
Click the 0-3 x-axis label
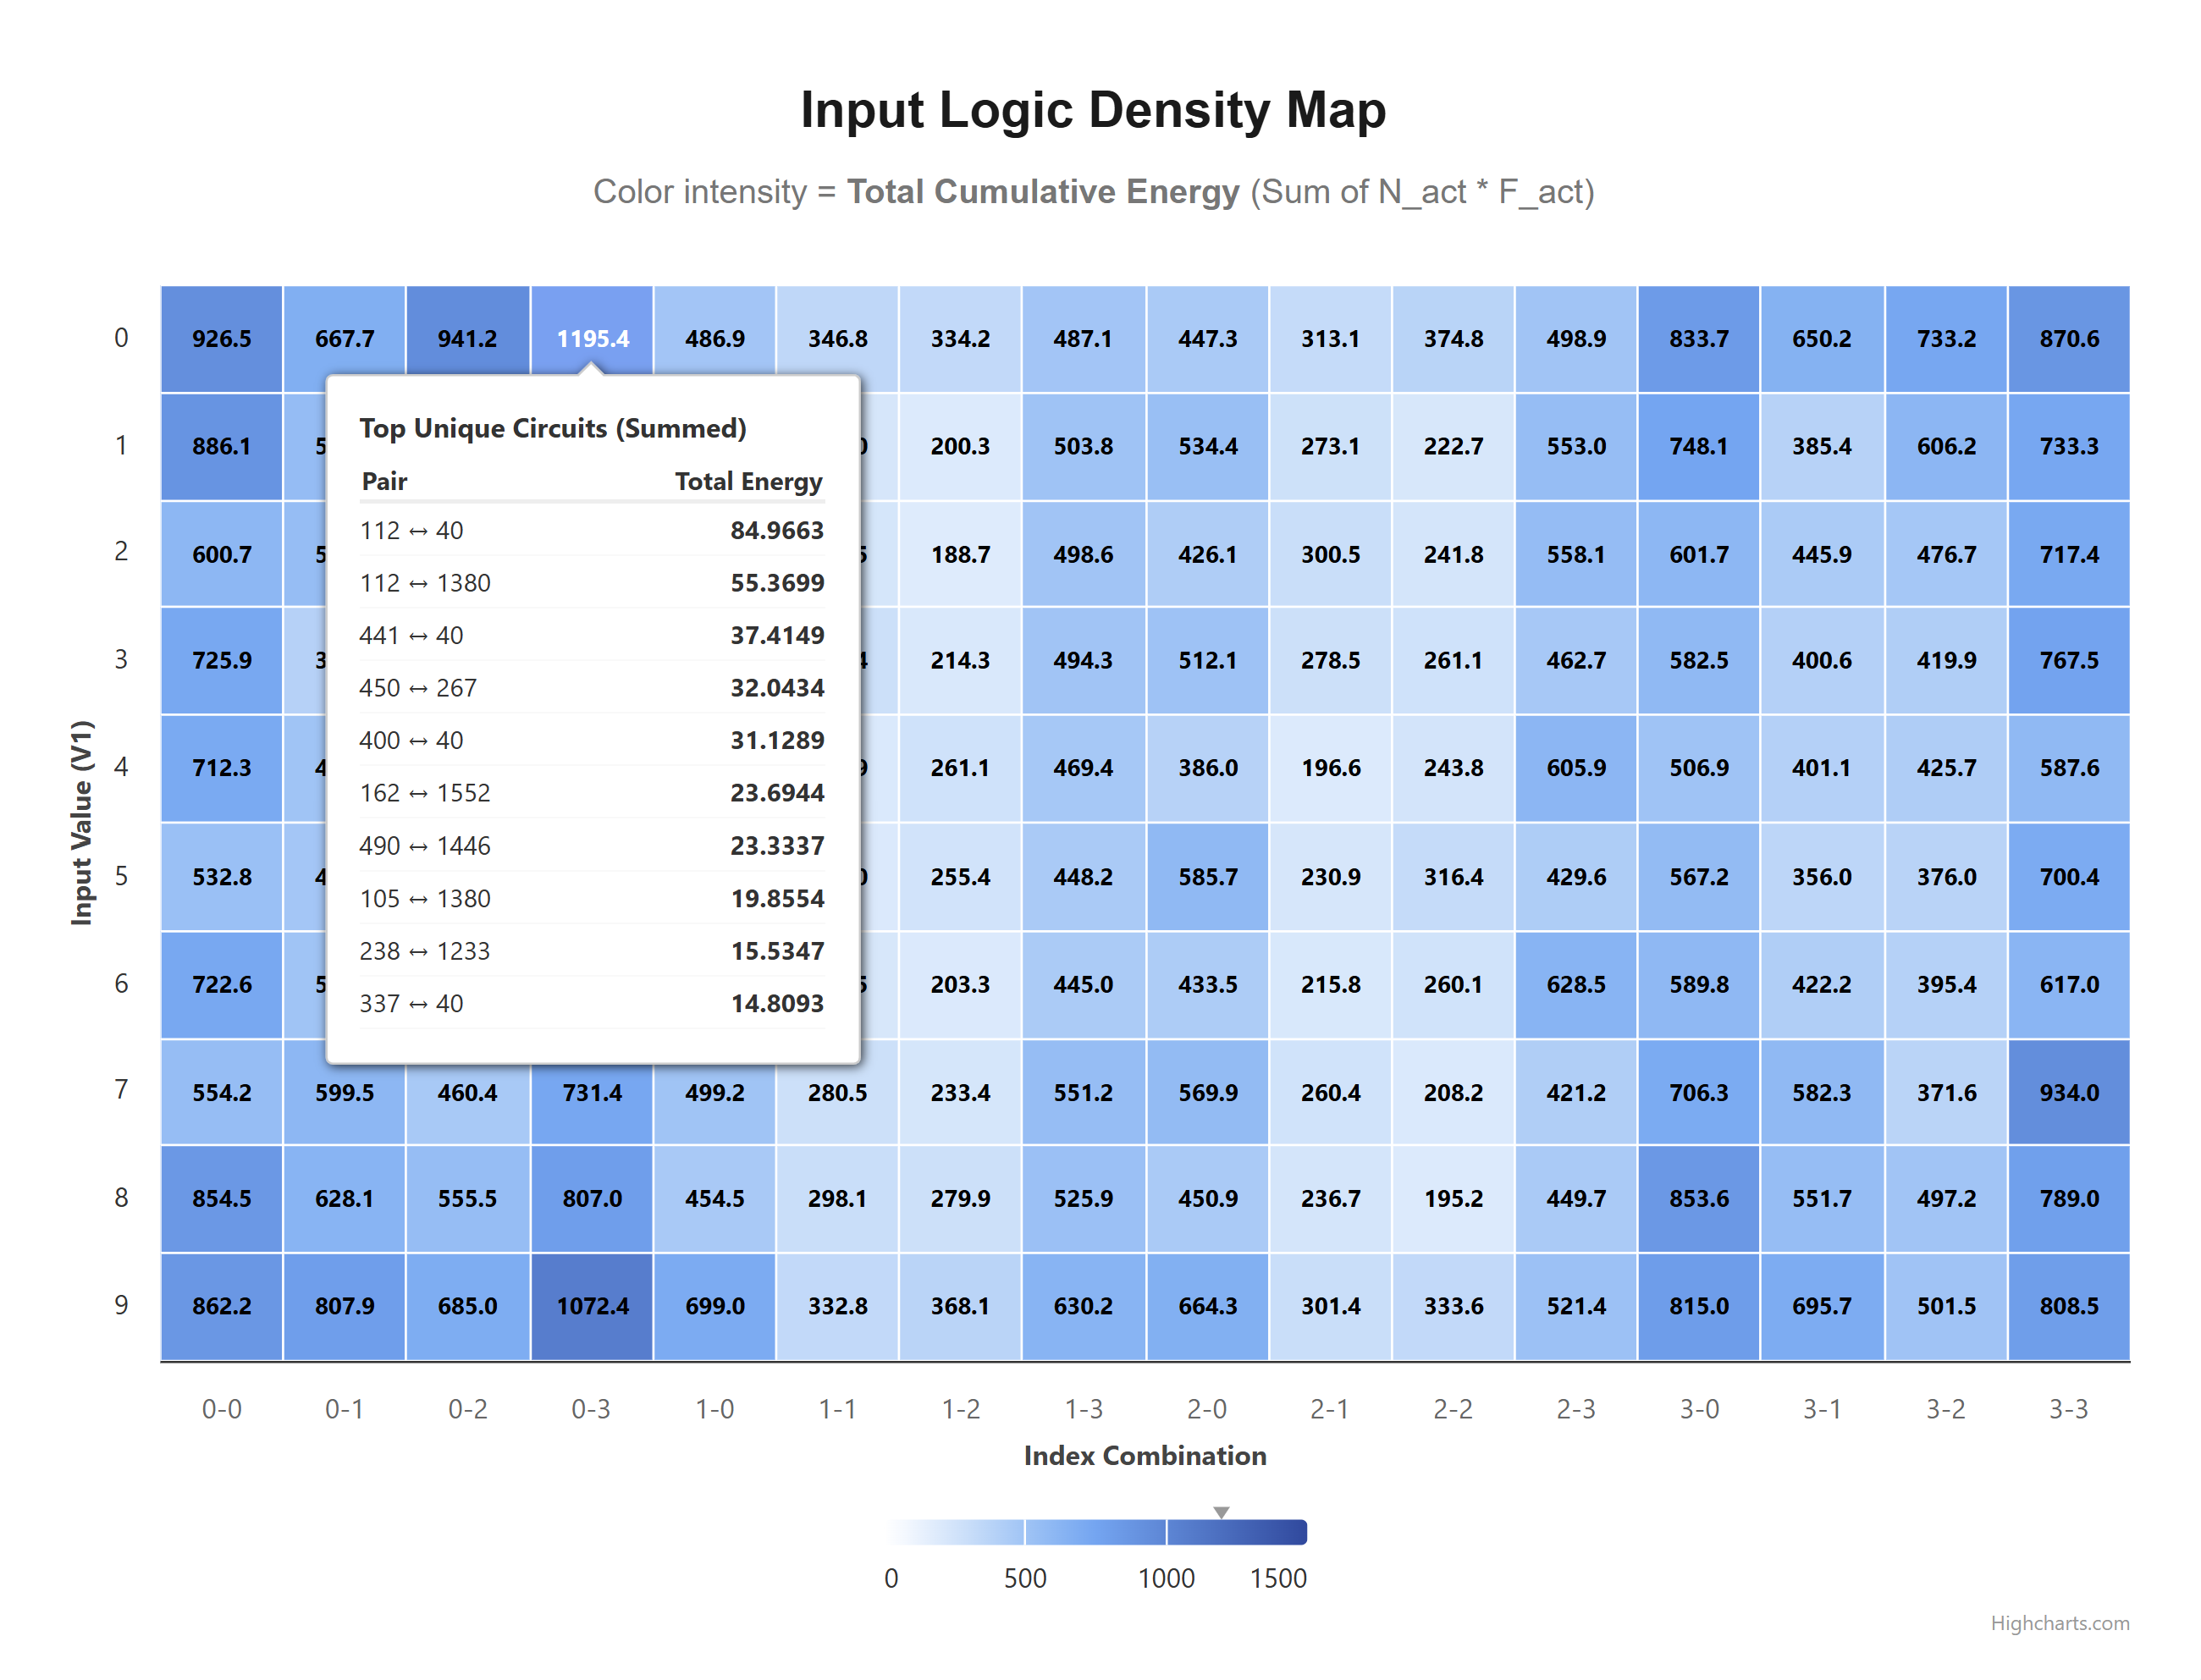tap(591, 1409)
